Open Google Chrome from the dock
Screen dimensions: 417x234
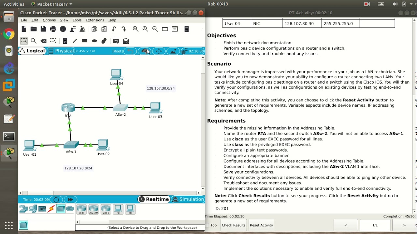coord(9,34)
